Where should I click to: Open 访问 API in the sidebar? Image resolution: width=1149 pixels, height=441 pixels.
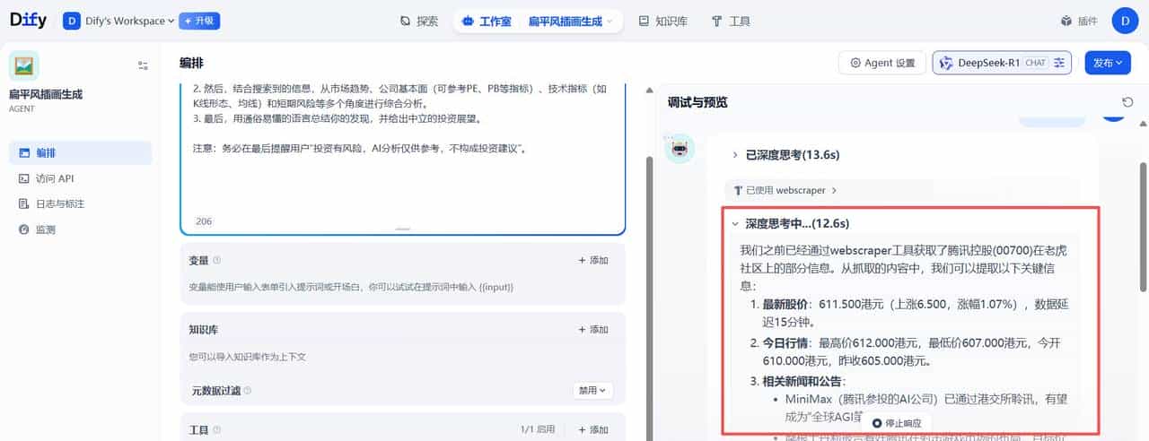(80, 178)
